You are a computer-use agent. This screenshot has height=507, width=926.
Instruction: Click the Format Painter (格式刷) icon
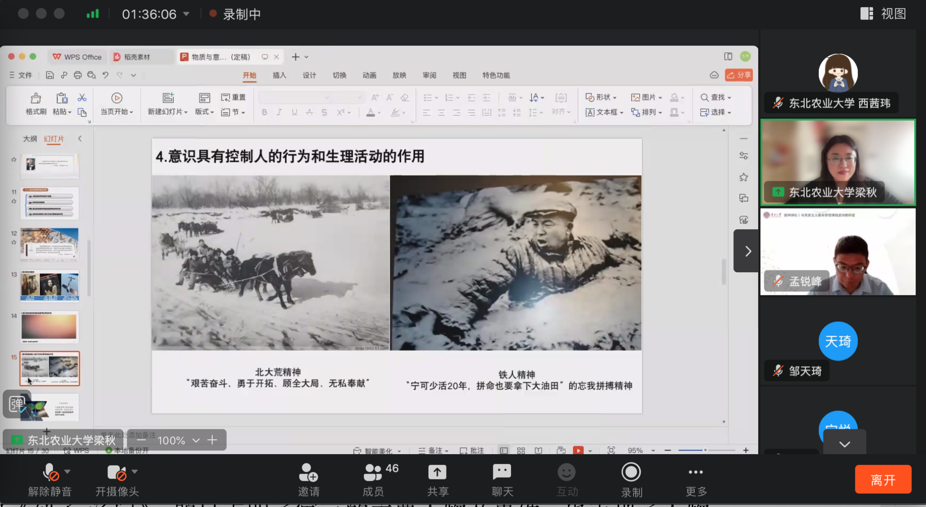pyautogui.click(x=36, y=98)
